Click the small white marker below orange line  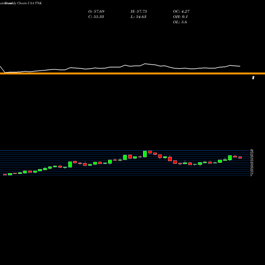pyautogui.click(x=253, y=77)
